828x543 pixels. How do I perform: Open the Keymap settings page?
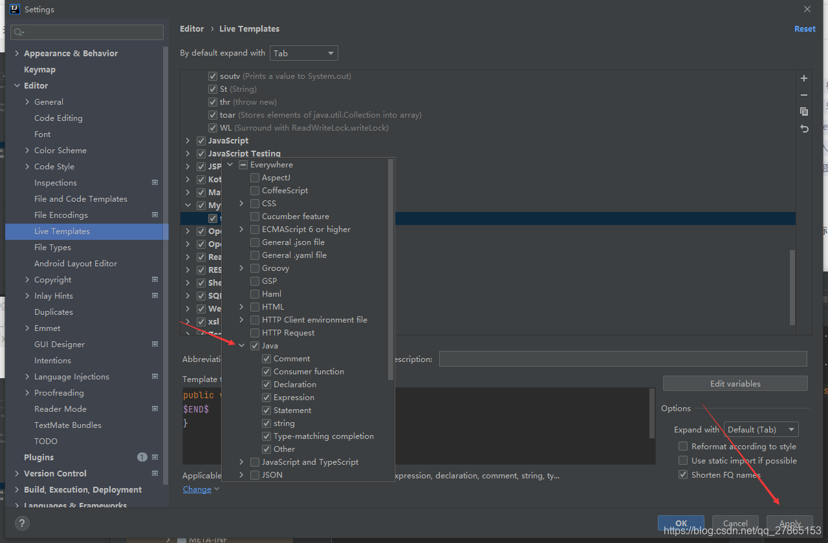click(x=39, y=70)
